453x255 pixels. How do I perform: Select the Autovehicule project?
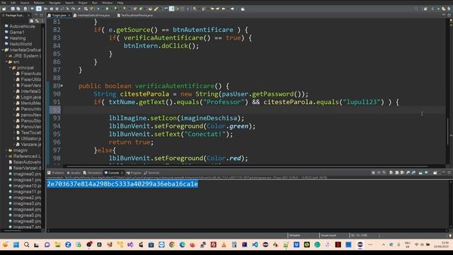[22, 26]
